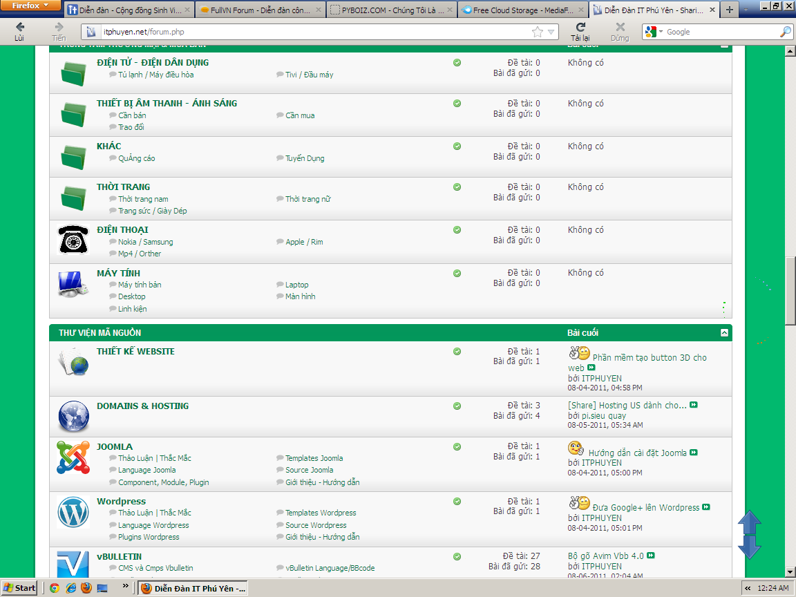
Task: Click the bookmark star in the address bar
Action: tap(537, 32)
